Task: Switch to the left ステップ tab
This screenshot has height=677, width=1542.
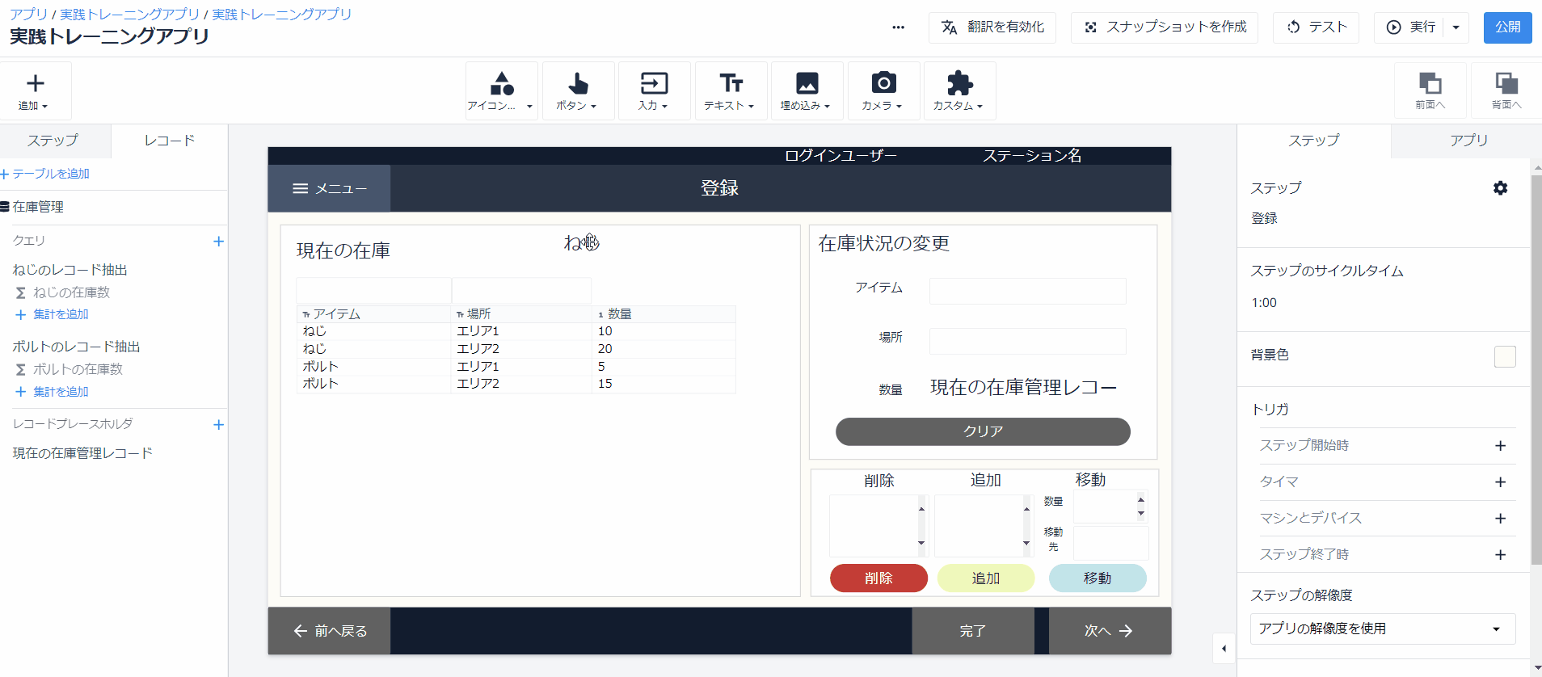Action: (x=53, y=141)
